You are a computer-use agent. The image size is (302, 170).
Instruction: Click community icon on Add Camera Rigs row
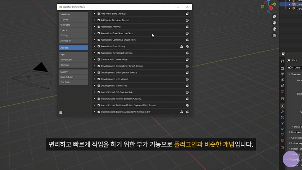pos(187,60)
